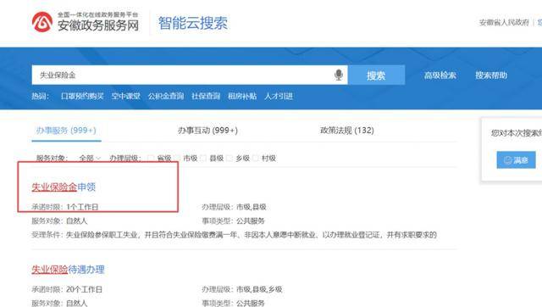The width and height of the screenshot is (542, 307).
Task: Click the 失业保险金 search input field
Action: (x=181, y=75)
